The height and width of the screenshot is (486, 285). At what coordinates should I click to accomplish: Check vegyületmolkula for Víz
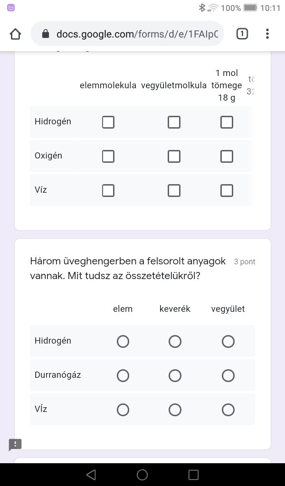click(x=174, y=191)
